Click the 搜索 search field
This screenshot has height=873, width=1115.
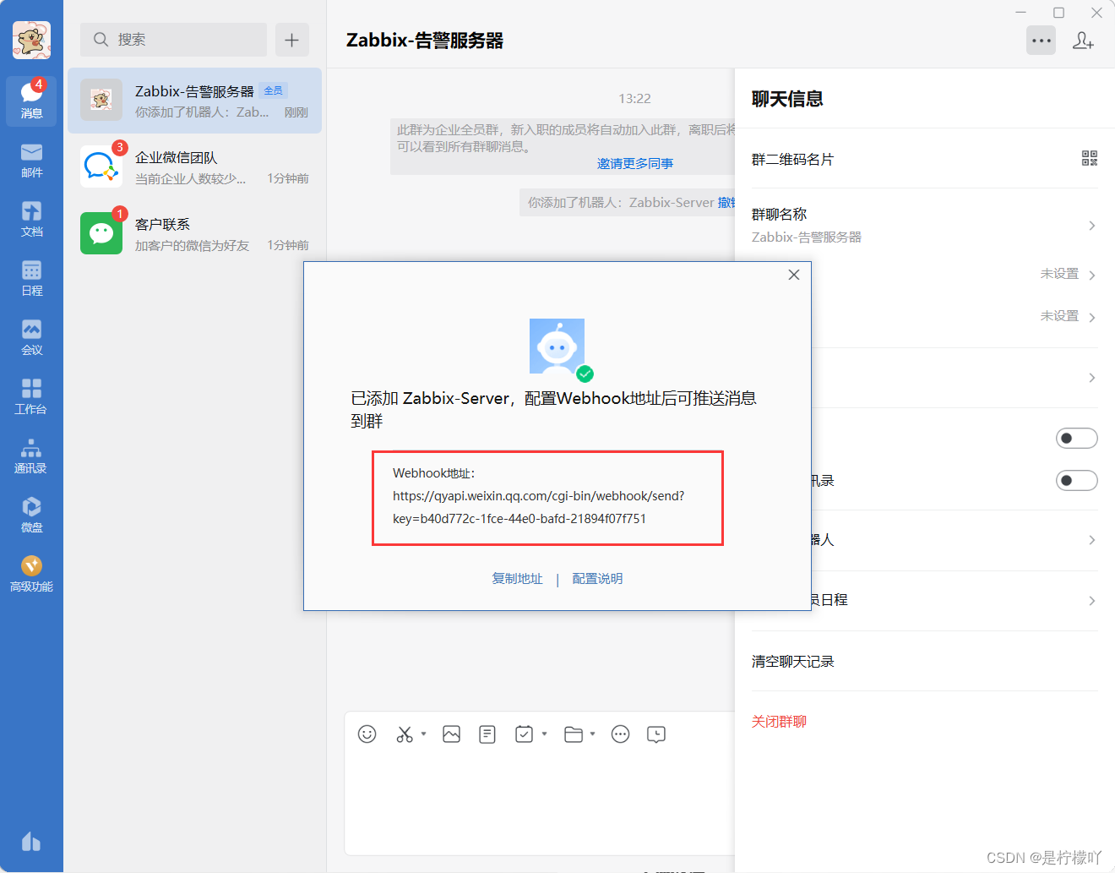pyautogui.click(x=173, y=40)
